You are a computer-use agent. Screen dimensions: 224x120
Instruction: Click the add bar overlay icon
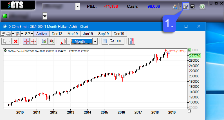click(x=51, y=41)
